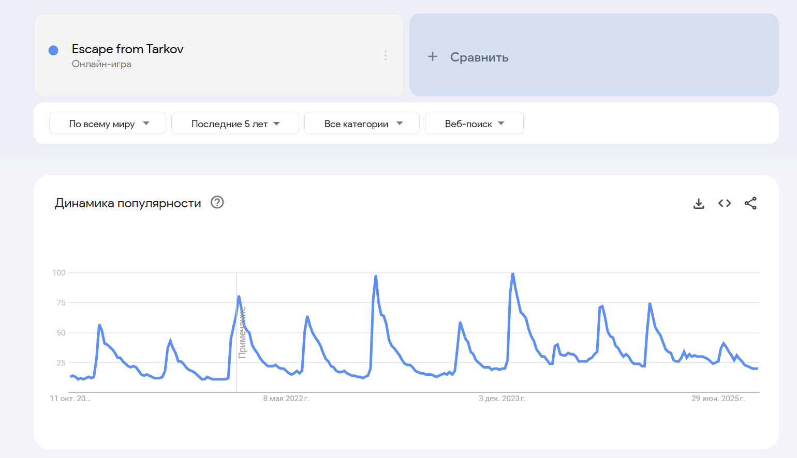Click the blue Escape from Tarkov dot
Screen dimensions: 797x458
pos(53,50)
